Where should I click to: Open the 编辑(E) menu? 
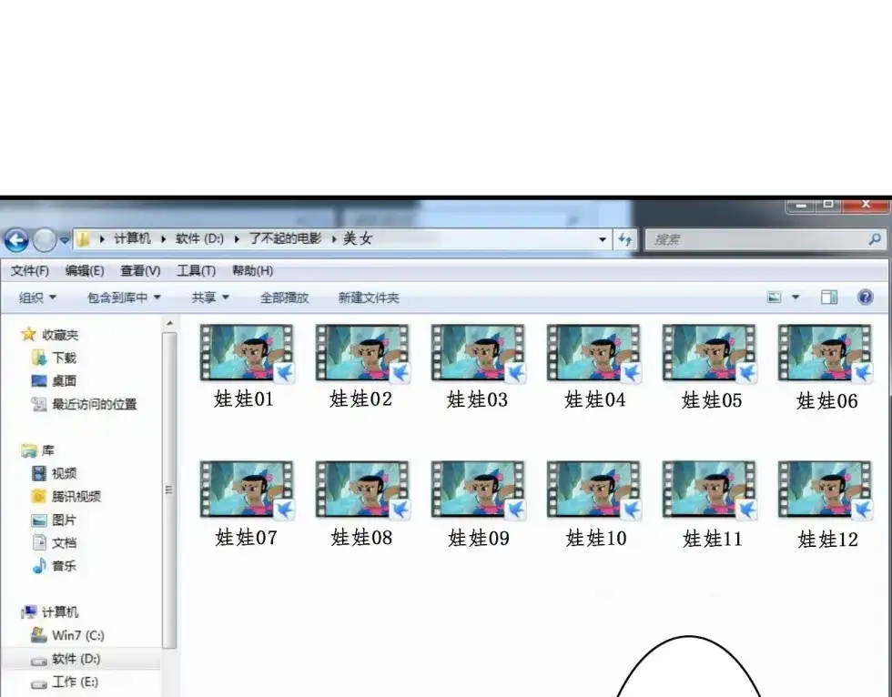click(84, 270)
